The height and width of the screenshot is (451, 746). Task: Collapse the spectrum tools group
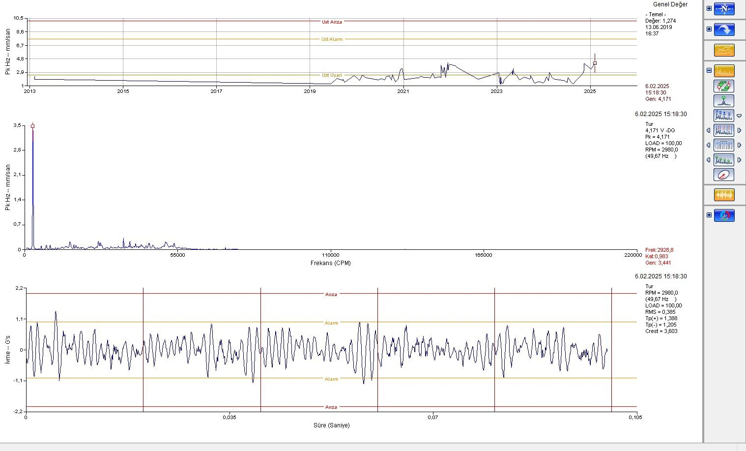709,70
